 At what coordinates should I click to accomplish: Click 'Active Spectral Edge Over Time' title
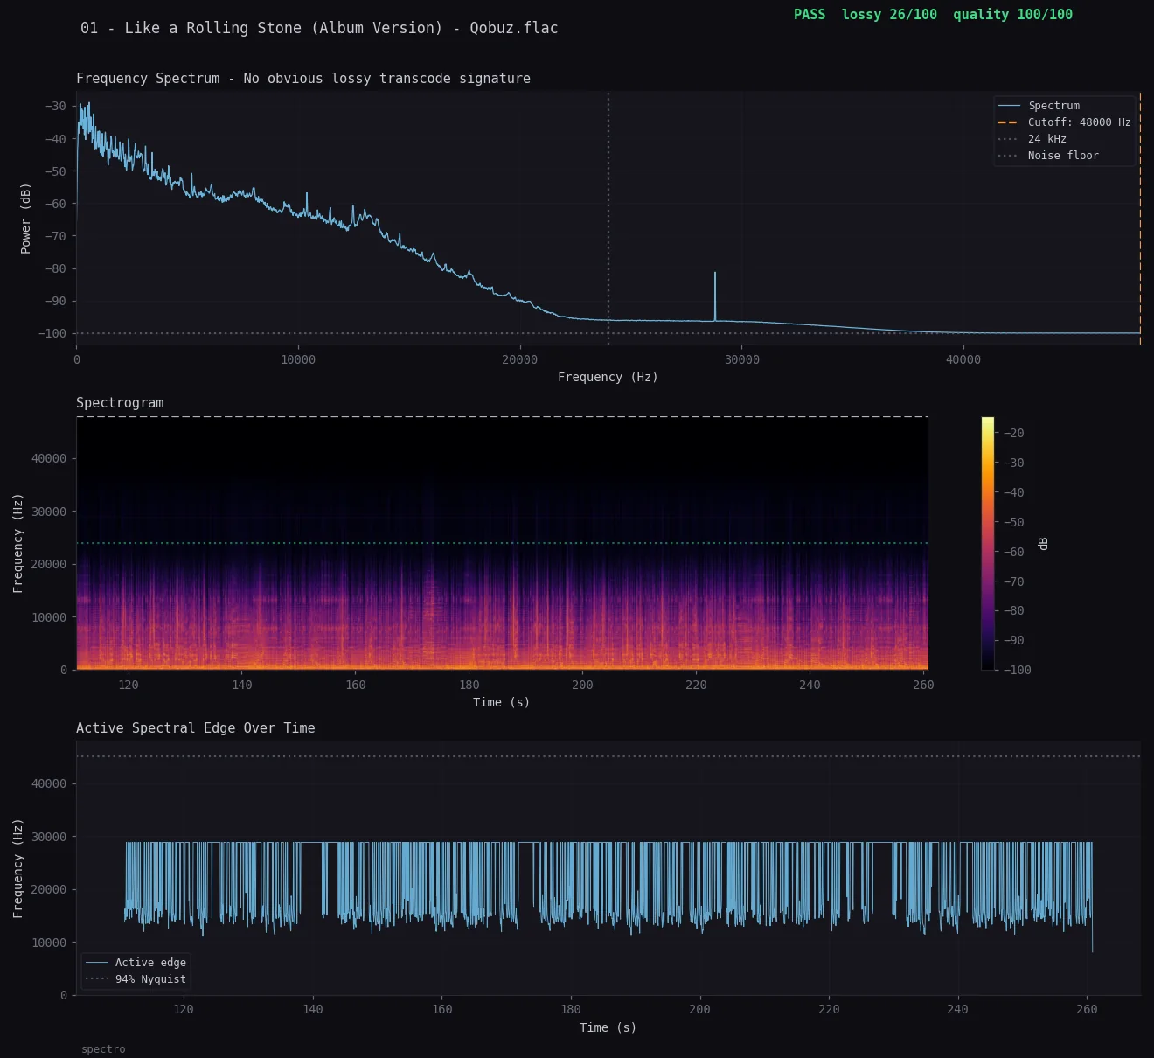196,727
